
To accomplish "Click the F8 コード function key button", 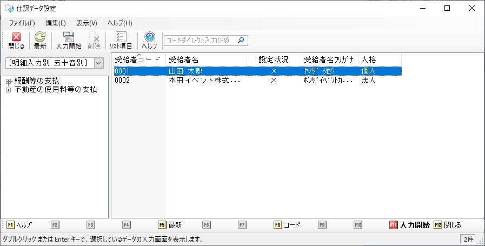I will pyautogui.click(x=287, y=225).
